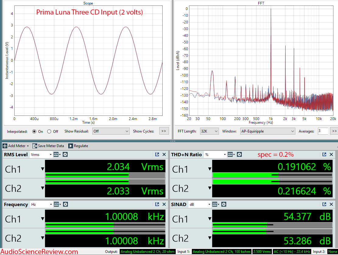Click the THD+N Ch2 0.216624 % reading
The height and width of the screenshot is (255, 338).
tap(304, 191)
